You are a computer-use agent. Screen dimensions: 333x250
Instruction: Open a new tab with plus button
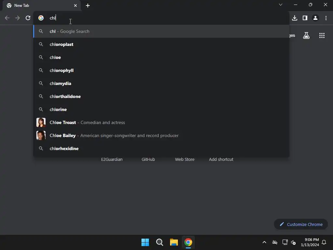88,6
